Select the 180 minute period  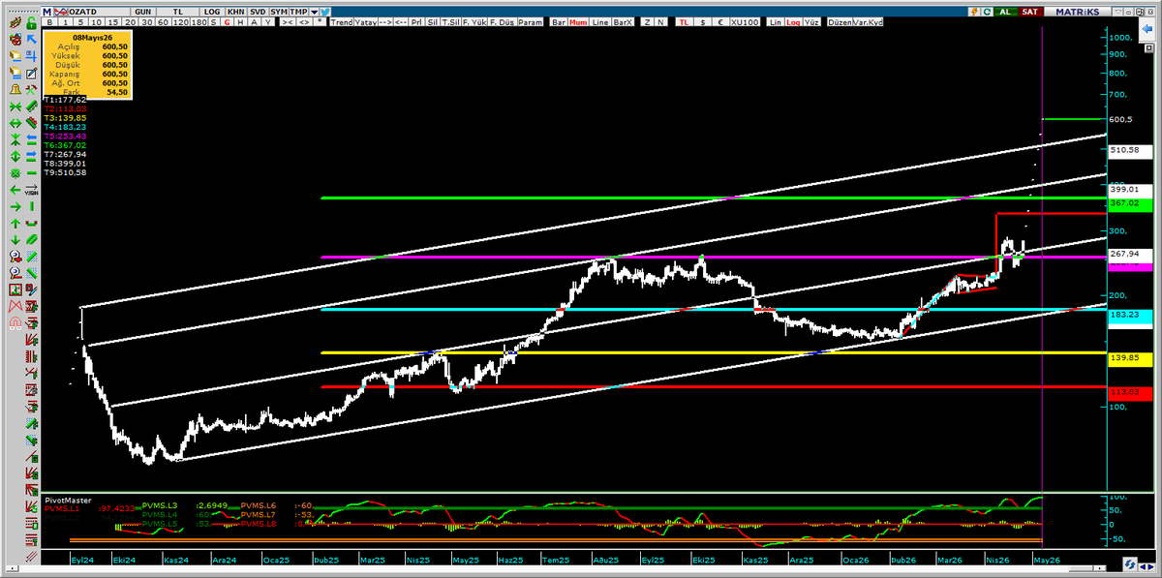click(199, 22)
